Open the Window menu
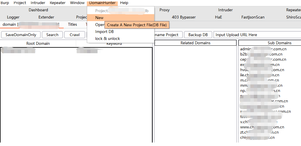Viewport: 301px width, 146px height. (77, 3)
